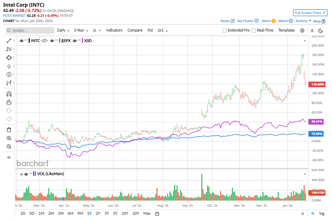The height and width of the screenshot is (220, 332).
Task: Undo the last chart action
Action: coord(9,111)
